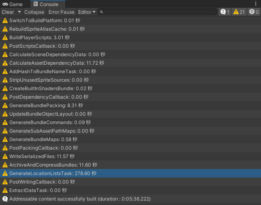Toggle Error Pause mode

click(62, 12)
